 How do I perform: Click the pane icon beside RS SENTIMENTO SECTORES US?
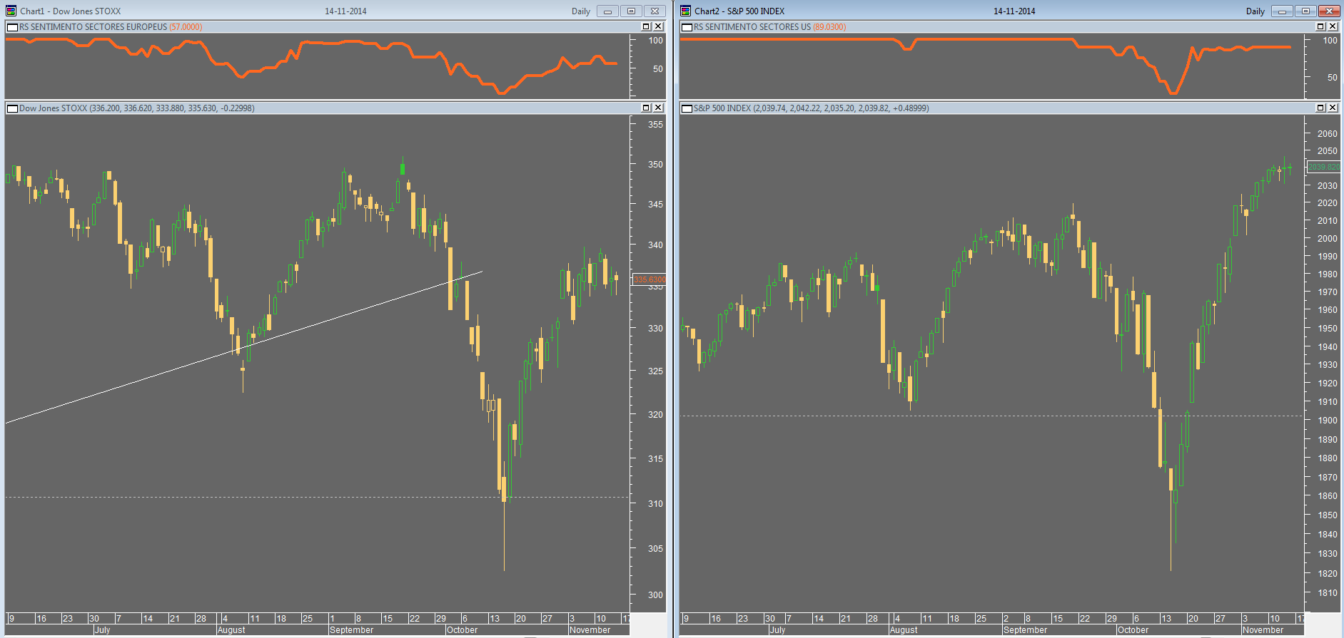tap(687, 27)
